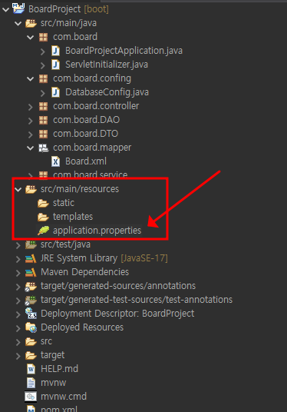Click the target/generated-test-sources folder icon

coord(31,300)
